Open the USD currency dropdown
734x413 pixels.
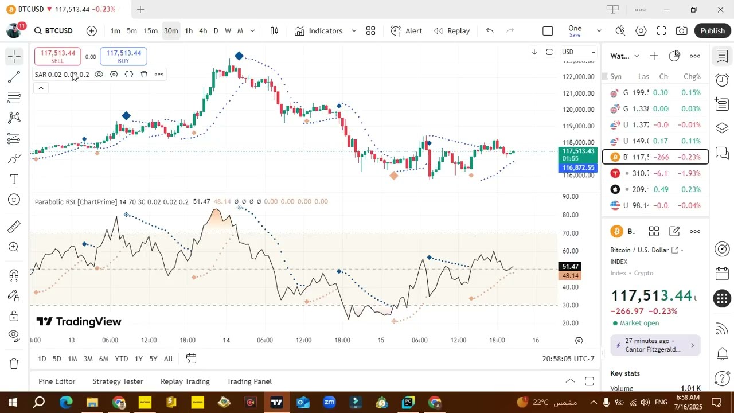[x=579, y=52]
